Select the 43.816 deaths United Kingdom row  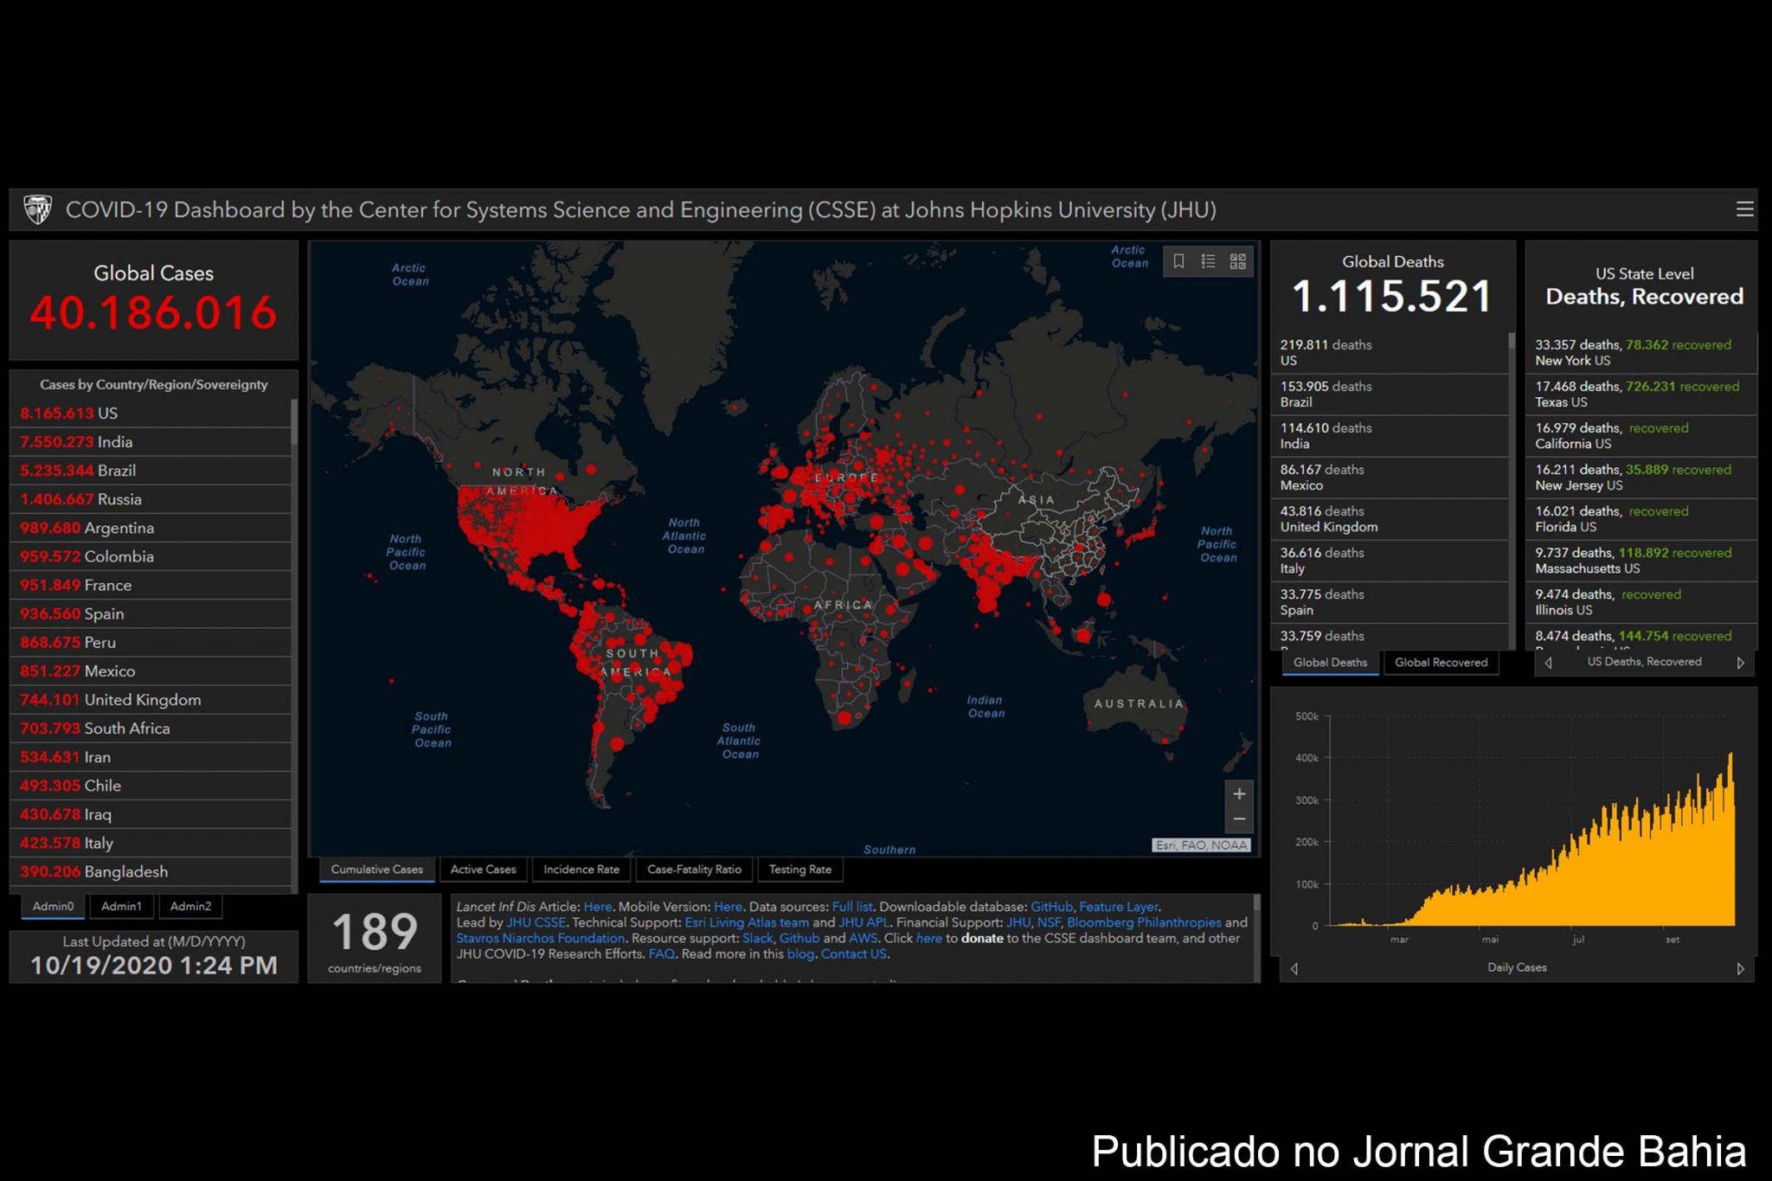coord(1390,518)
